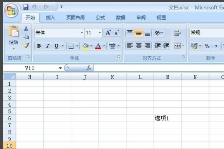The image size is (224, 149).
Task: Apply accounting number format icon
Action: pyautogui.click(x=194, y=46)
